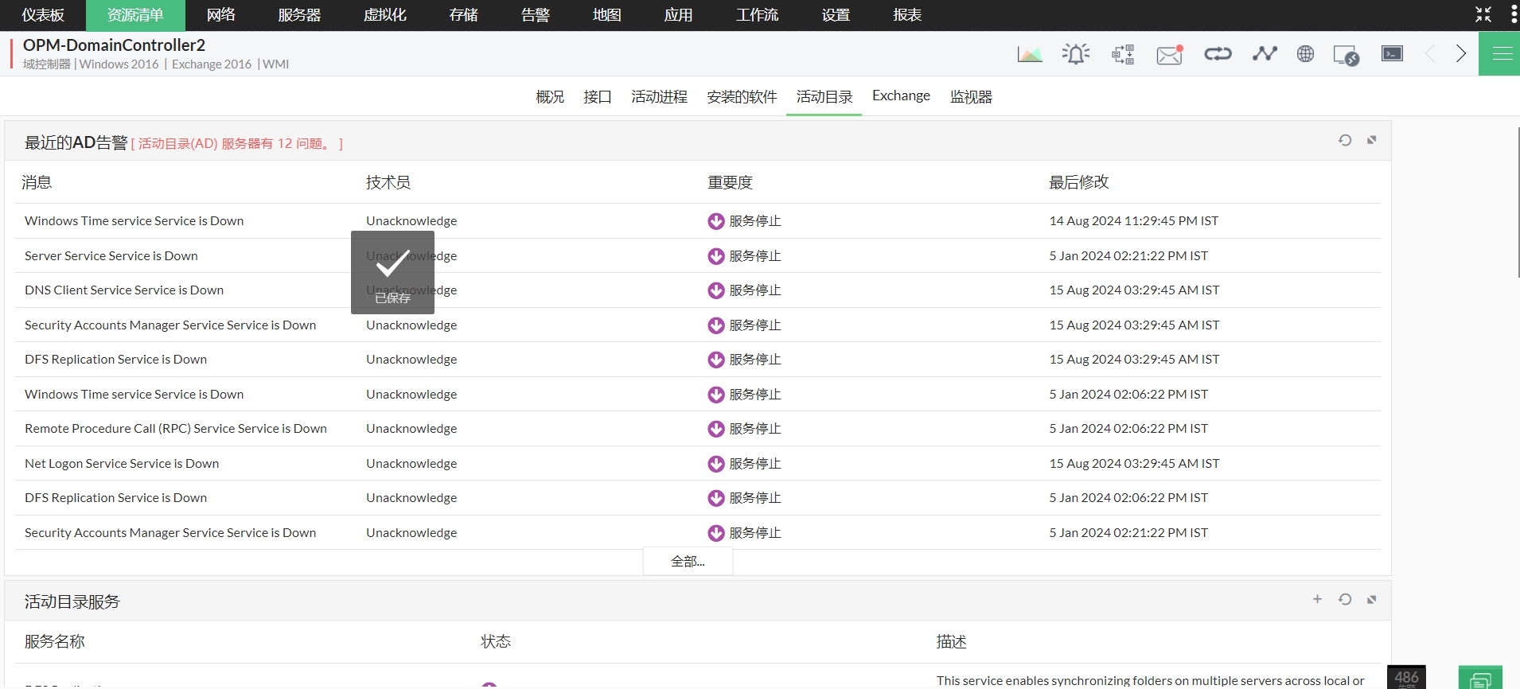Open the DNS Client Service is Down alarm
This screenshot has width=1520, height=689.
point(124,290)
